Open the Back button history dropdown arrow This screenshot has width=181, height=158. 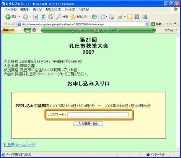coord(19,17)
